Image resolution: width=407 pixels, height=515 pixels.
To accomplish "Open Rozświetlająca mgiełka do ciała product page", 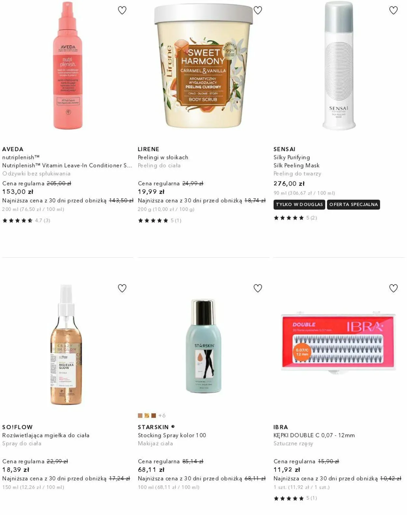I will click(46, 435).
